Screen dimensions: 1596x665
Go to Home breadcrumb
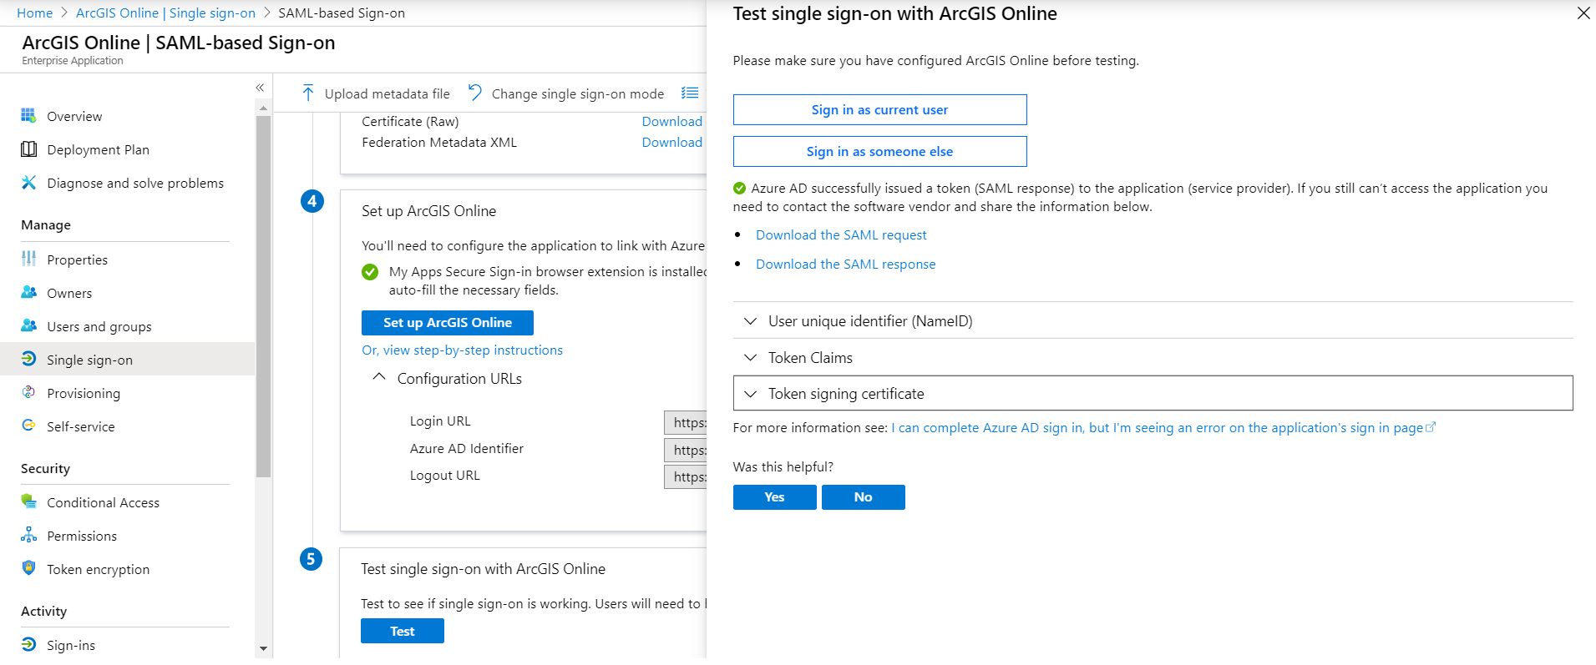coord(34,13)
